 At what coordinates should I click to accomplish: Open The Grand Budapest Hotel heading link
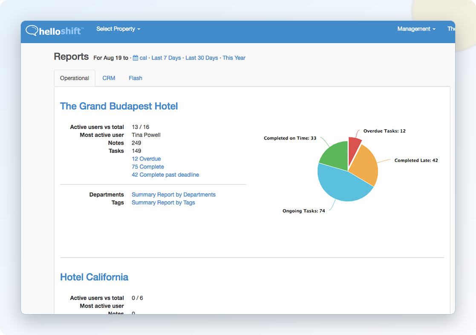point(119,106)
